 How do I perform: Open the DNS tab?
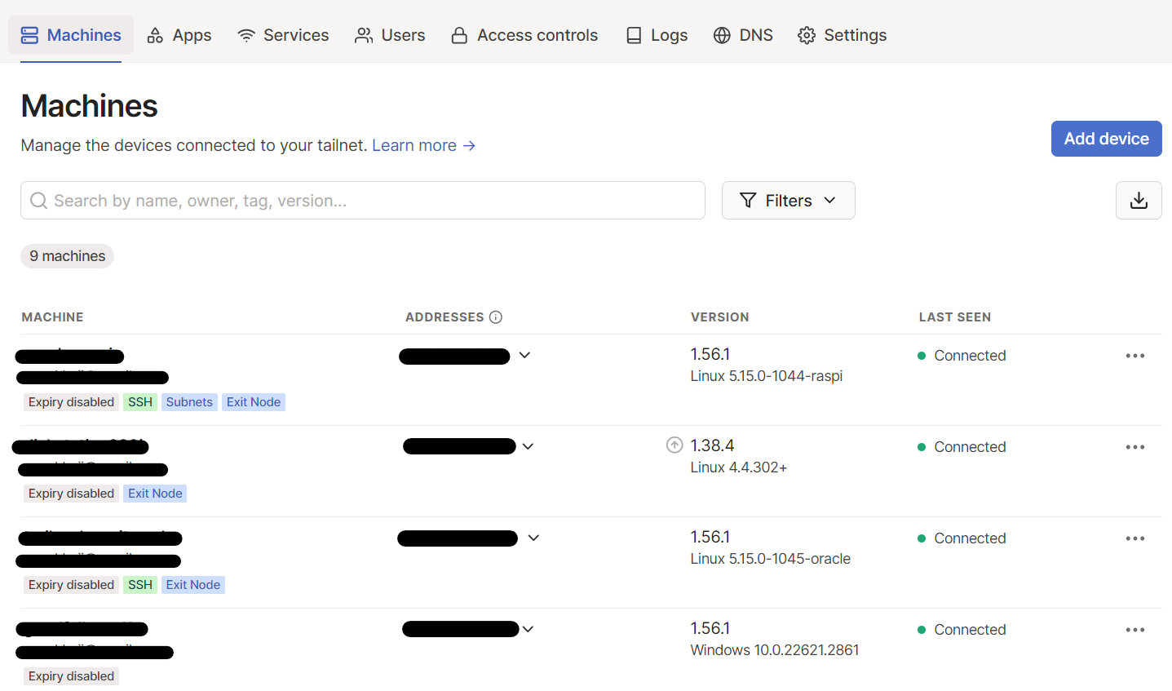click(x=743, y=35)
